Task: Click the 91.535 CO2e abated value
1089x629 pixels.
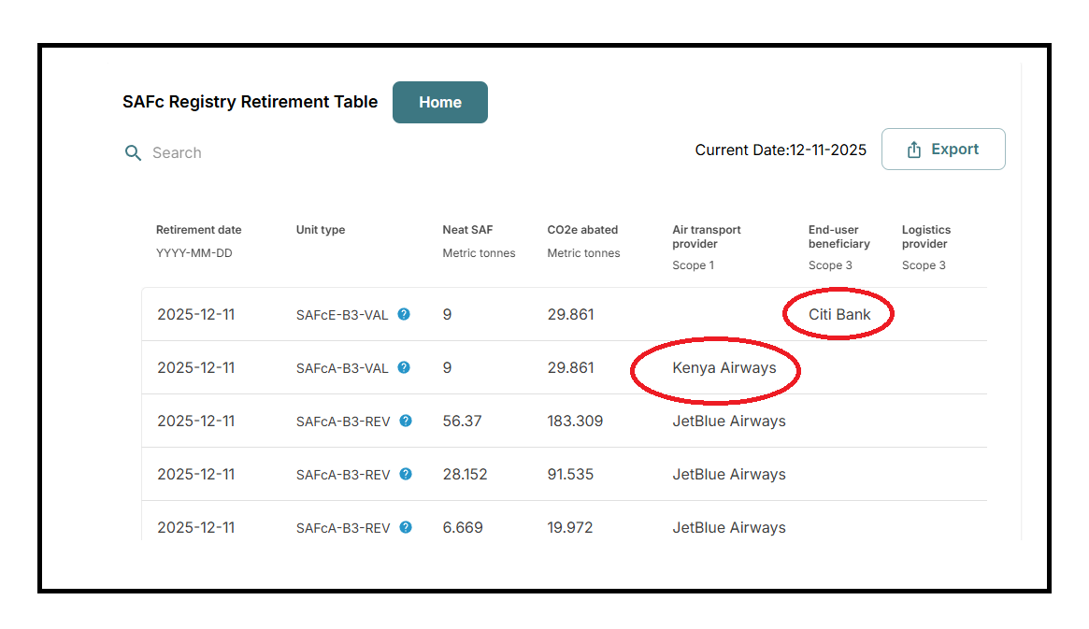Action: (x=570, y=475)
